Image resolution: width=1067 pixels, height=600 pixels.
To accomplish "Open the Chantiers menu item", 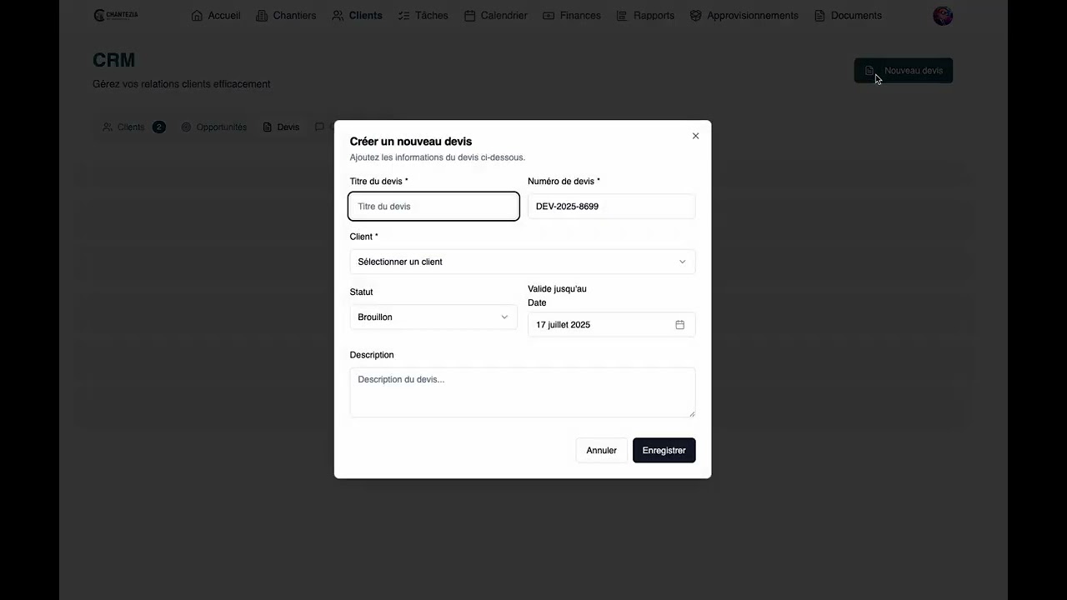I will (286, 16).
